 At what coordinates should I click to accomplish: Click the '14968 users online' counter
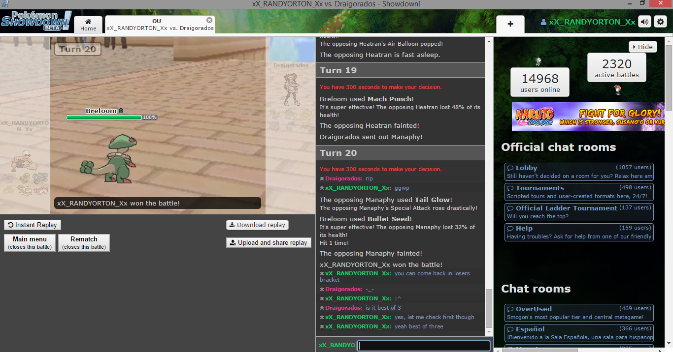(x=540, y=83)
